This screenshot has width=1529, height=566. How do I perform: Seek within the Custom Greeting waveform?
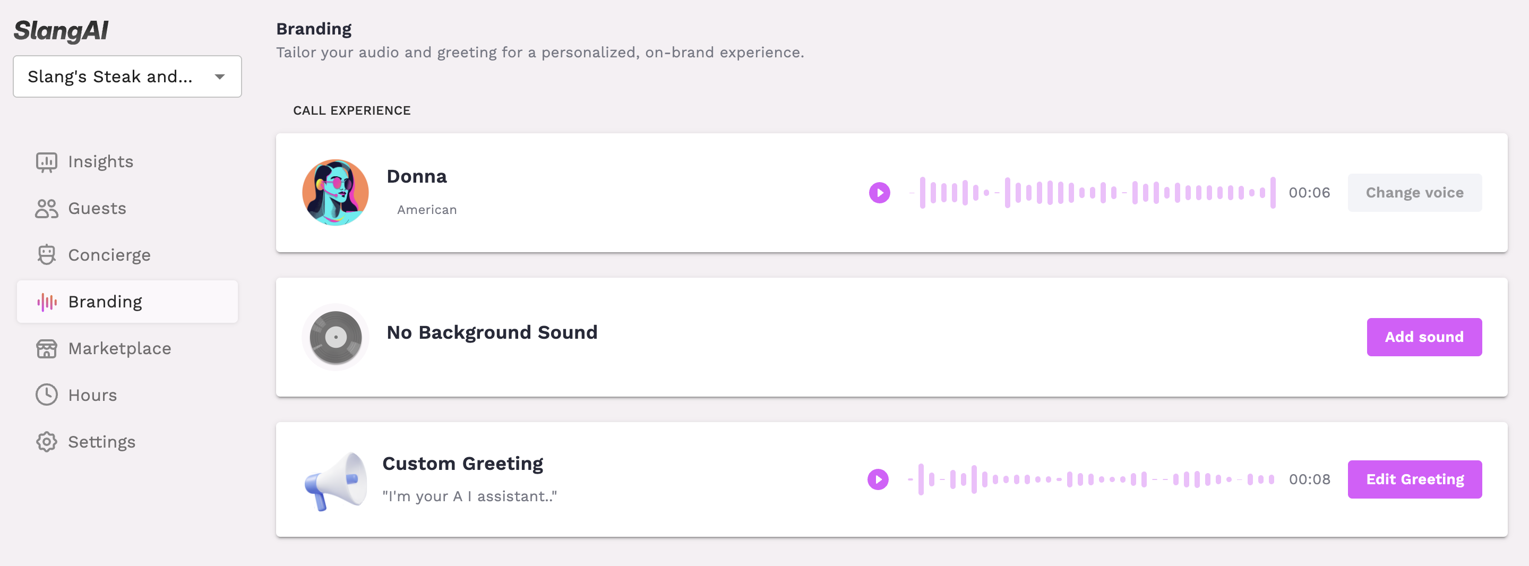point(1090,479)
